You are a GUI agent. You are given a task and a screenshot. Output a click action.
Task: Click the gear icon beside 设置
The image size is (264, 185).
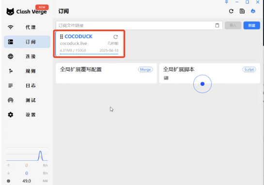11,115
